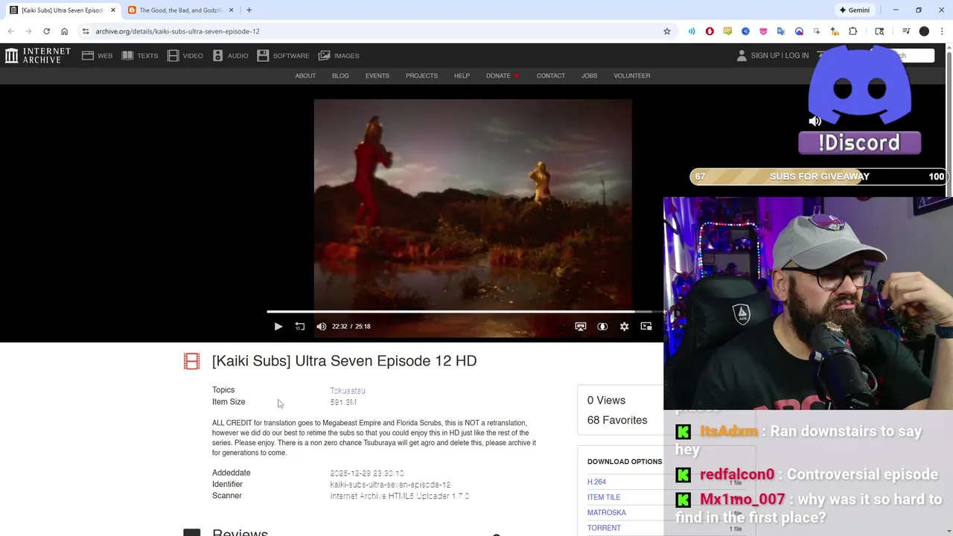The image size is (953, 536).
Task: Open the media controls playlist icon
Action: point(906,31)
